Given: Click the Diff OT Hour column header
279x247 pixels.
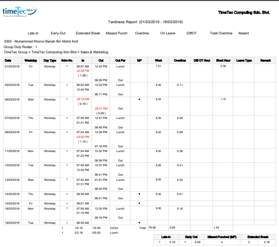Looking at the screenshot, I should click(x=202, y=61).
